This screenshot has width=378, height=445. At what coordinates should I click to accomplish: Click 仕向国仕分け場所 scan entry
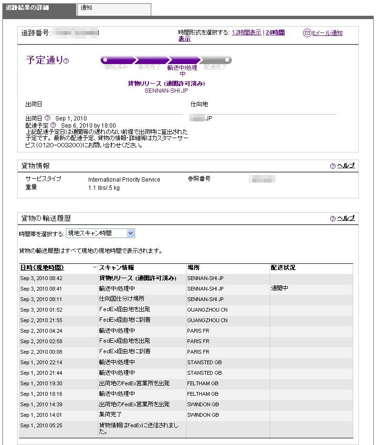tap(122, 299)
